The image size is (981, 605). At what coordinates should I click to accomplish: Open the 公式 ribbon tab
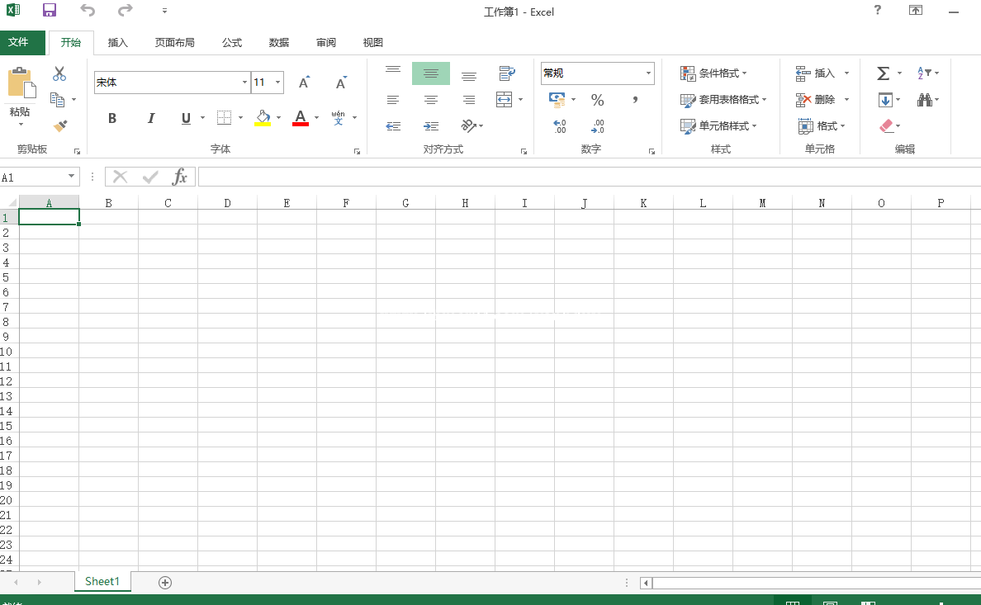pyautogui.click(x=232, y=43)
